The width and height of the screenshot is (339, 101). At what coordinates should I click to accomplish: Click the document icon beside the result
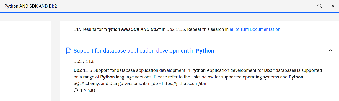(68, 51)
